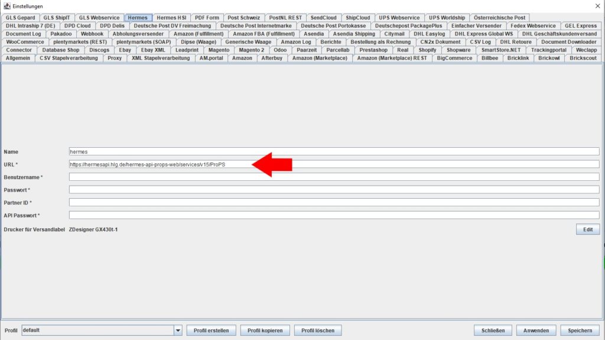Open the Magento 2 tab

click(x=252, y=50)
